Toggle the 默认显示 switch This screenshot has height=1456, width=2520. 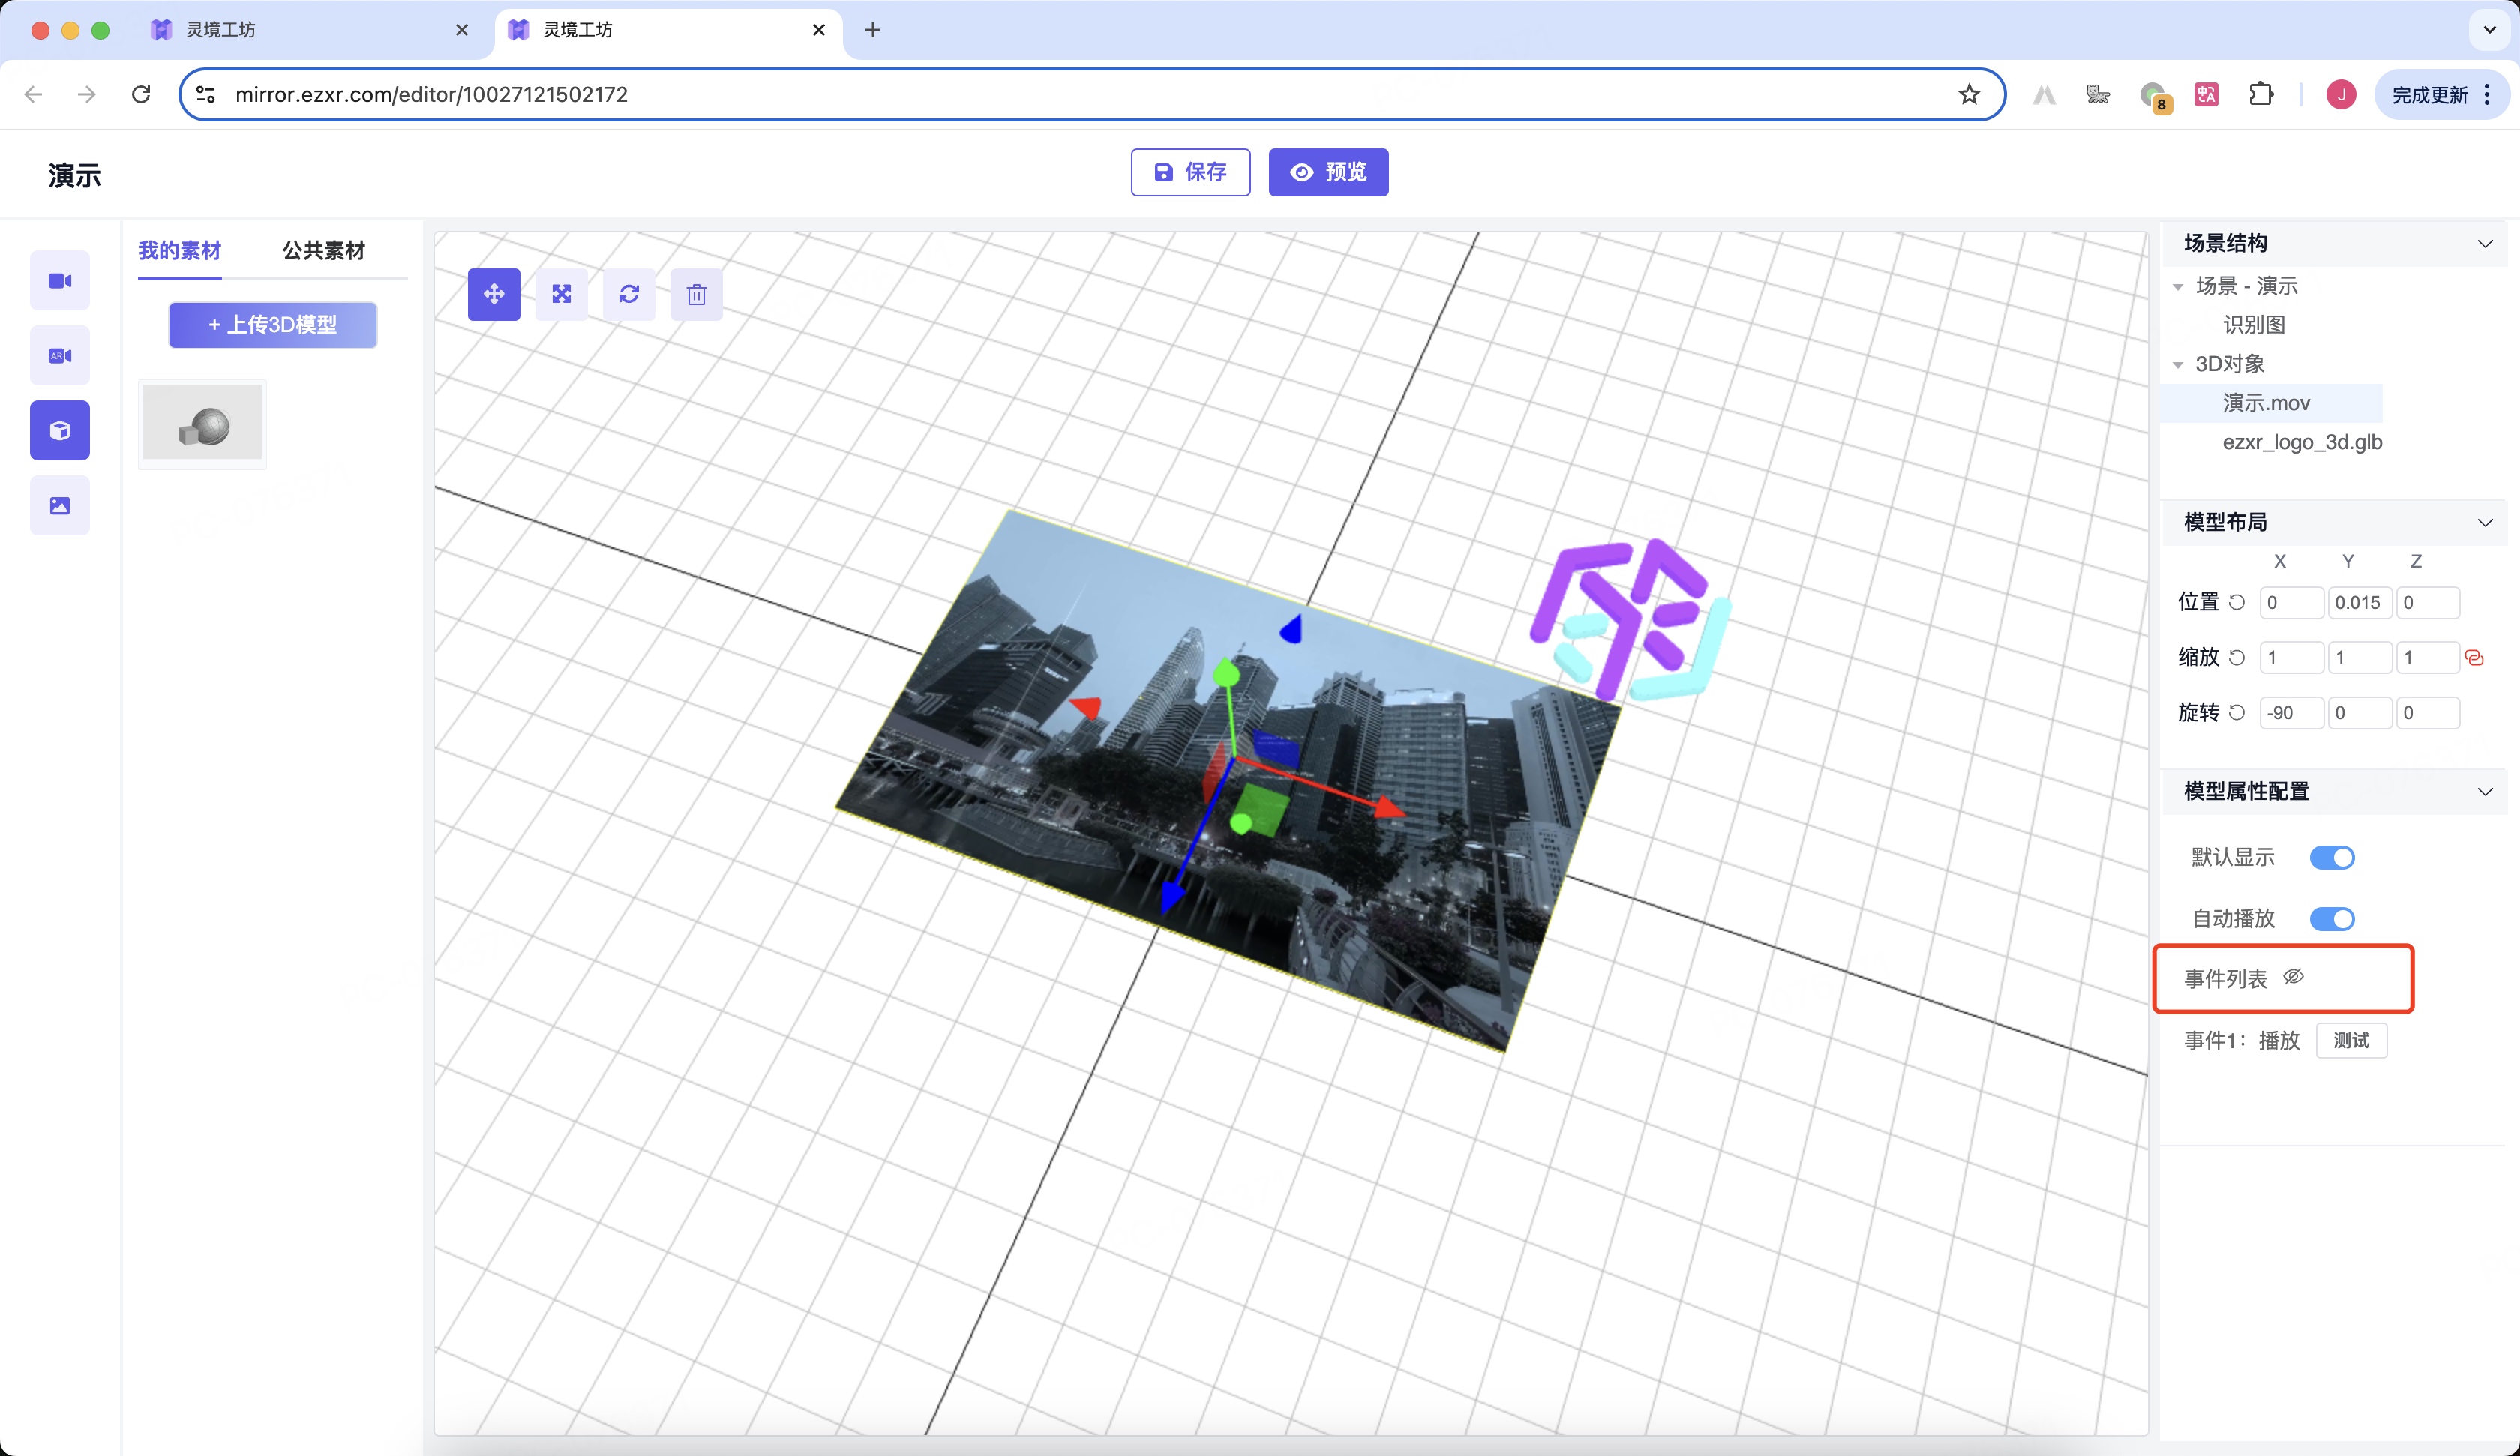pyautogui.click(x=2332, y=858)
